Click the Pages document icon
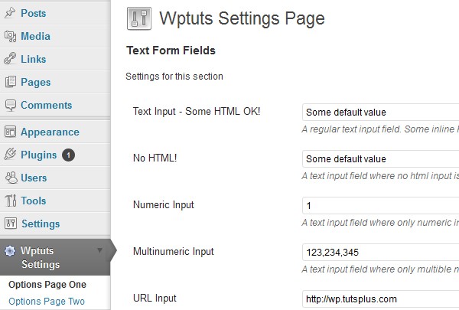The height and width of the screenshot is (310, 459). pos(11,82)
